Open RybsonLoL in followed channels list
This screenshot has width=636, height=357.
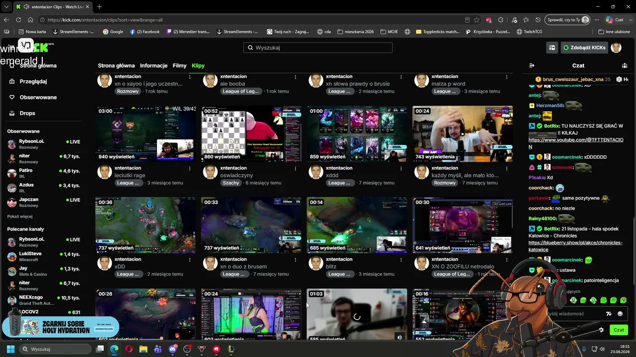44,144
